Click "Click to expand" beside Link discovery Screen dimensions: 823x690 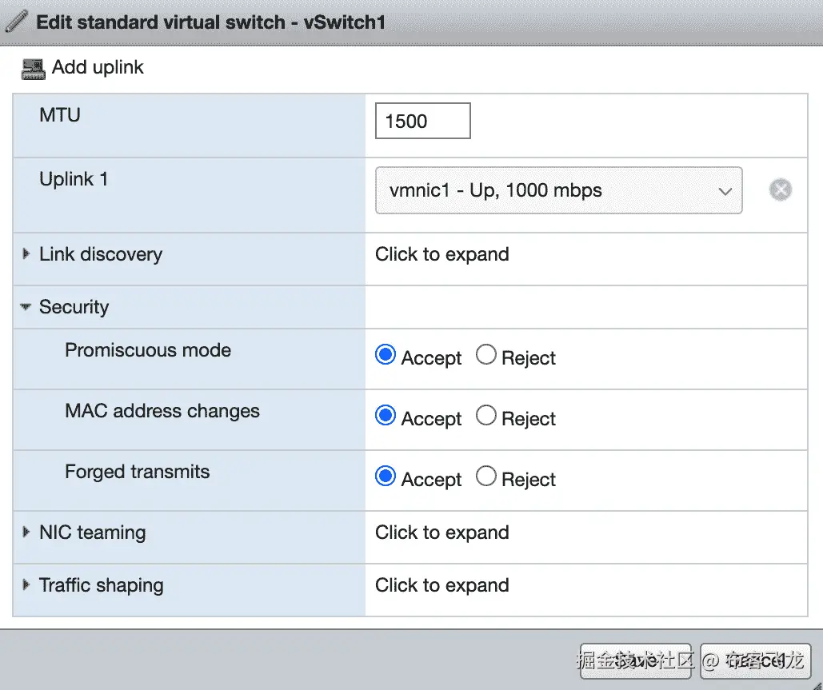(441, 254)
